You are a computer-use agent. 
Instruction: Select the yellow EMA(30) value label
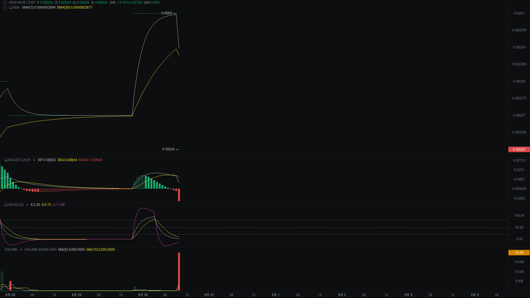74,7
